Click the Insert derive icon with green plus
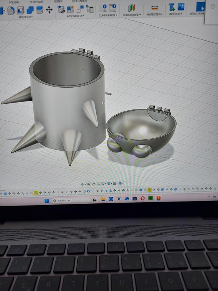Viewport: 218px width, 291px height. 172,7
